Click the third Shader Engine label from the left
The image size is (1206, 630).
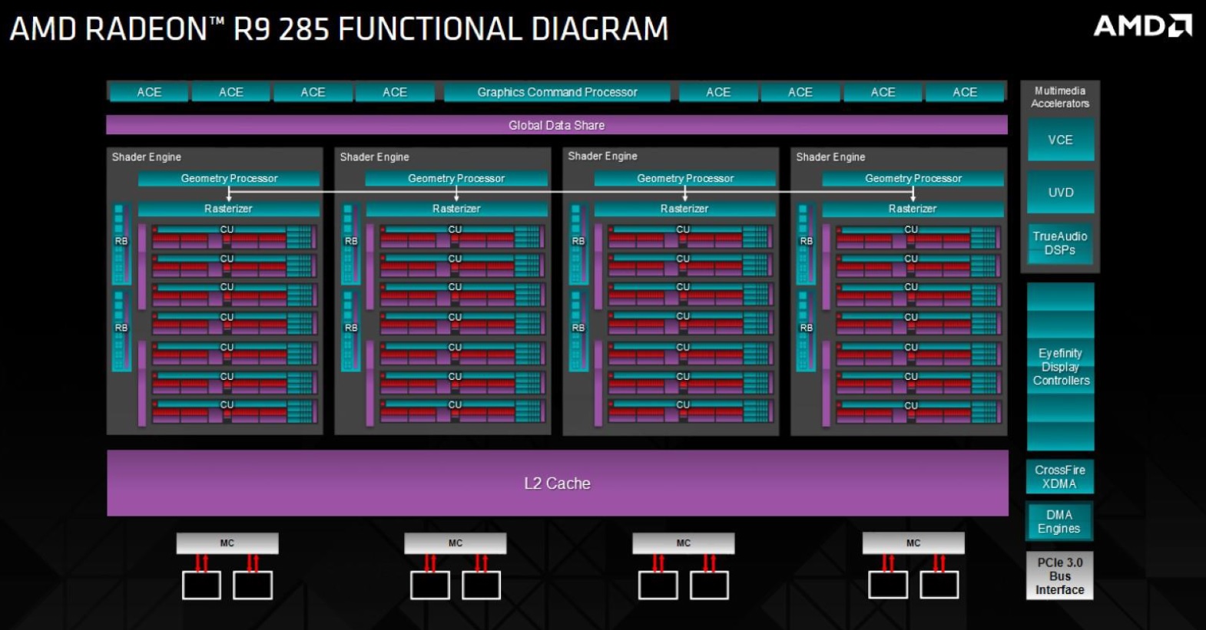[603, 156]
